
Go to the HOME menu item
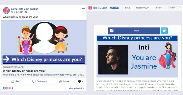point(128,8)
